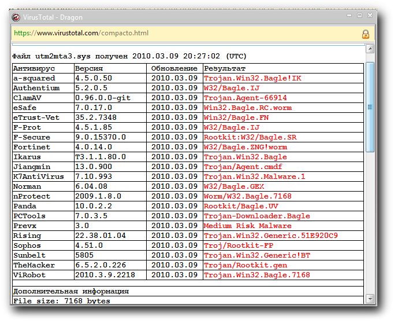The height and width of the screenshot is (323, 394).
Task: Click result 'Rootkit:W32/Bagle.SR'
Action: [x=250, y=137]
